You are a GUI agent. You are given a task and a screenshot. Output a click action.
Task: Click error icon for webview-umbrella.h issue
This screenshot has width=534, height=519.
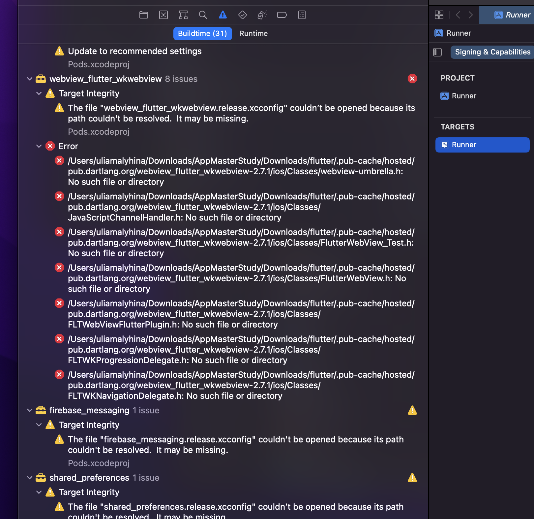[59, 160]
